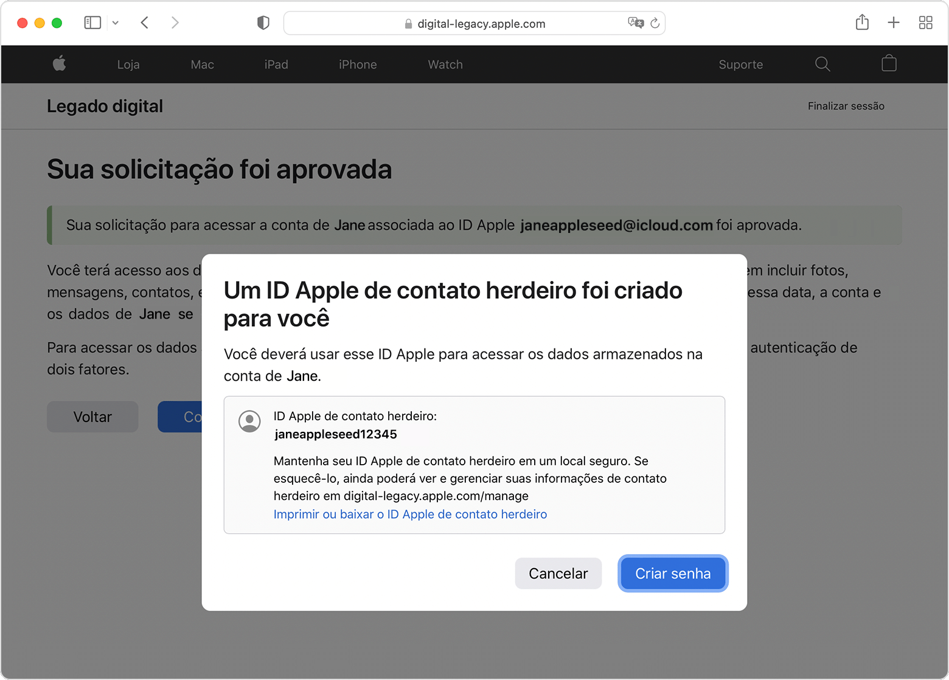949x680 pixels.
Task: Click the 'ID Apple de contato herdeiro:' label
Action: click(x=355, y=416)
